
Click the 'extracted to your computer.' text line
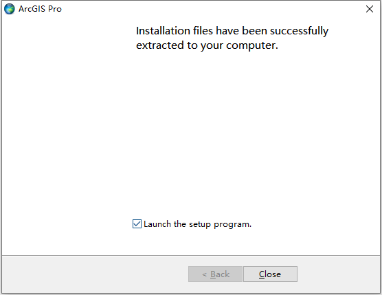pos(207,45)
